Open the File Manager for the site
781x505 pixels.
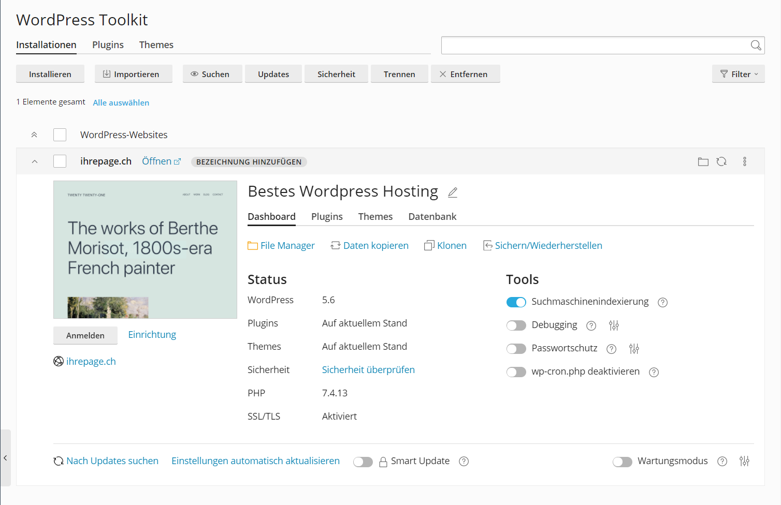coord(287,245)
